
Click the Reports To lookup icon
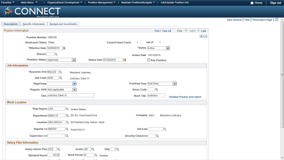click(x=67, y=129)
